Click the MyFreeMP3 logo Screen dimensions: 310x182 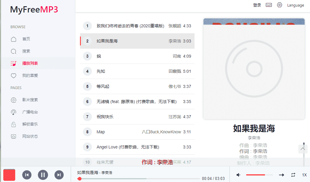[x=34, y=10]
